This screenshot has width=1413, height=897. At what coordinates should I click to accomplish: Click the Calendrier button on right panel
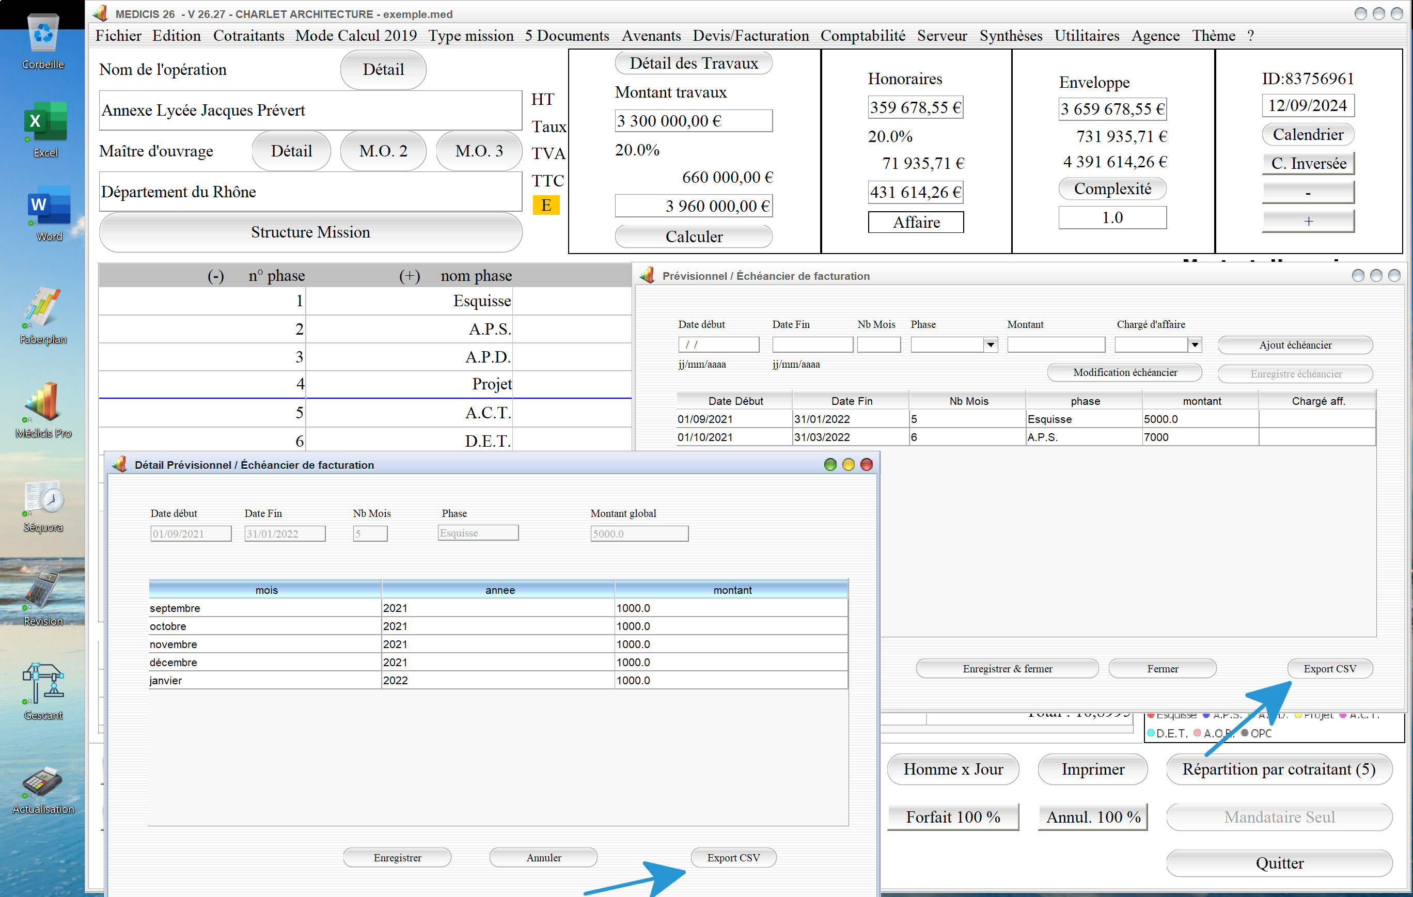pos(1307,135)
